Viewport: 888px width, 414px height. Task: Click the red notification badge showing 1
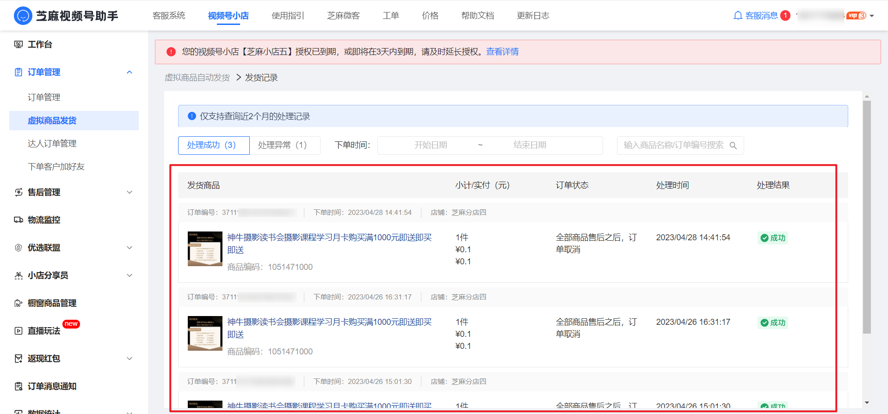click(x=785, y=15)
